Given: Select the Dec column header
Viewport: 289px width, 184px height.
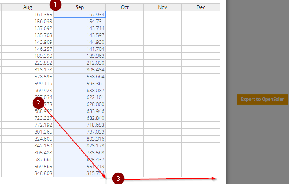Looking at the screenshot, I should [201, 7].
